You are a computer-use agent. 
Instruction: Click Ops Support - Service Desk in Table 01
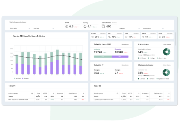[x=18, y=100]
